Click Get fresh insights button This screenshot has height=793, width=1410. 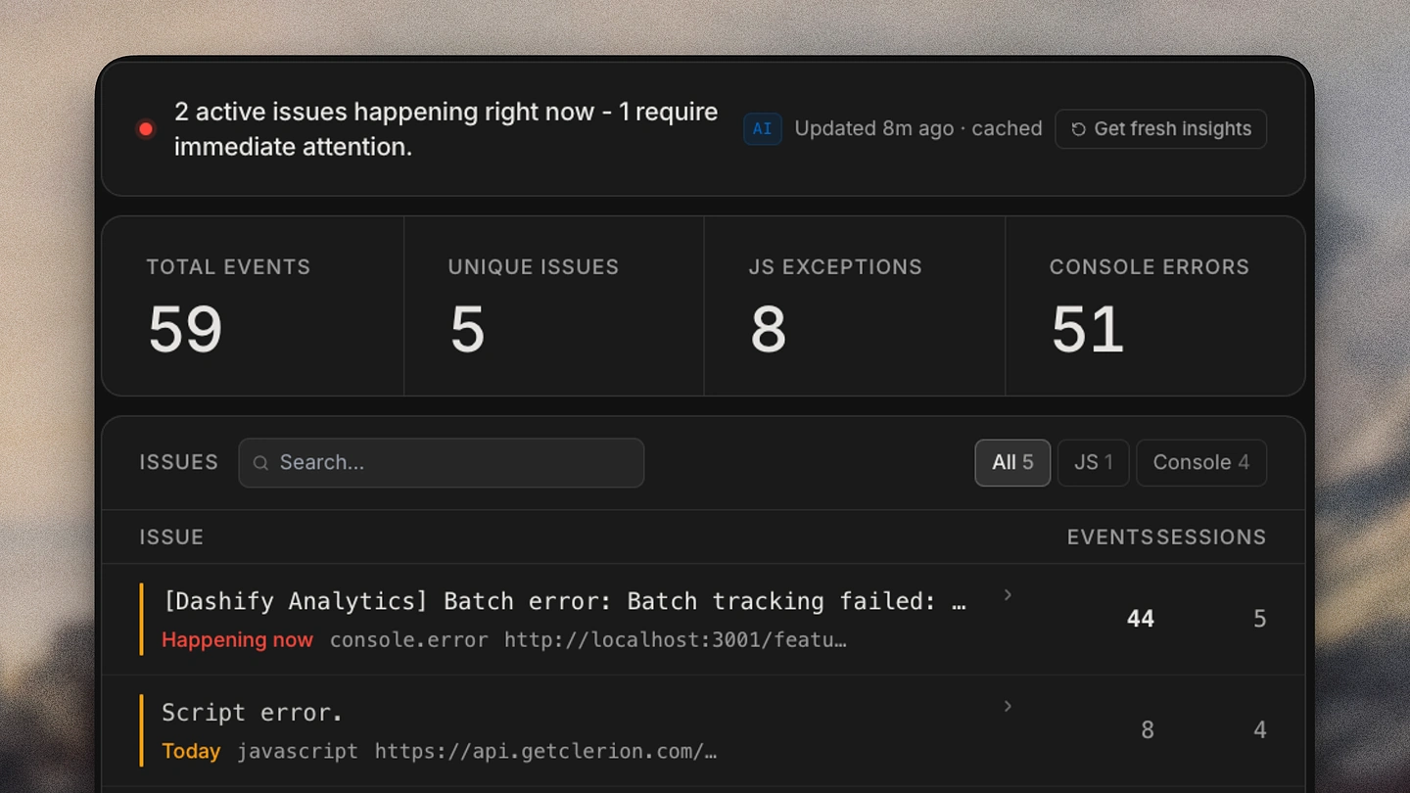tap(1160, 129)
